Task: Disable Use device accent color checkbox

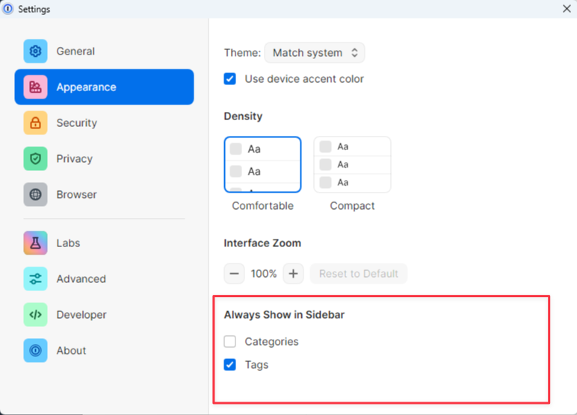Action: point(230,79)
